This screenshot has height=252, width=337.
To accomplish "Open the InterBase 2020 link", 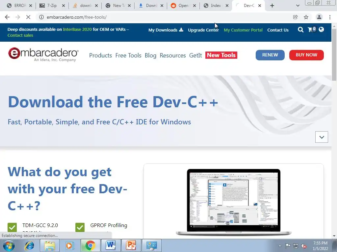I will tap(77, 29).
